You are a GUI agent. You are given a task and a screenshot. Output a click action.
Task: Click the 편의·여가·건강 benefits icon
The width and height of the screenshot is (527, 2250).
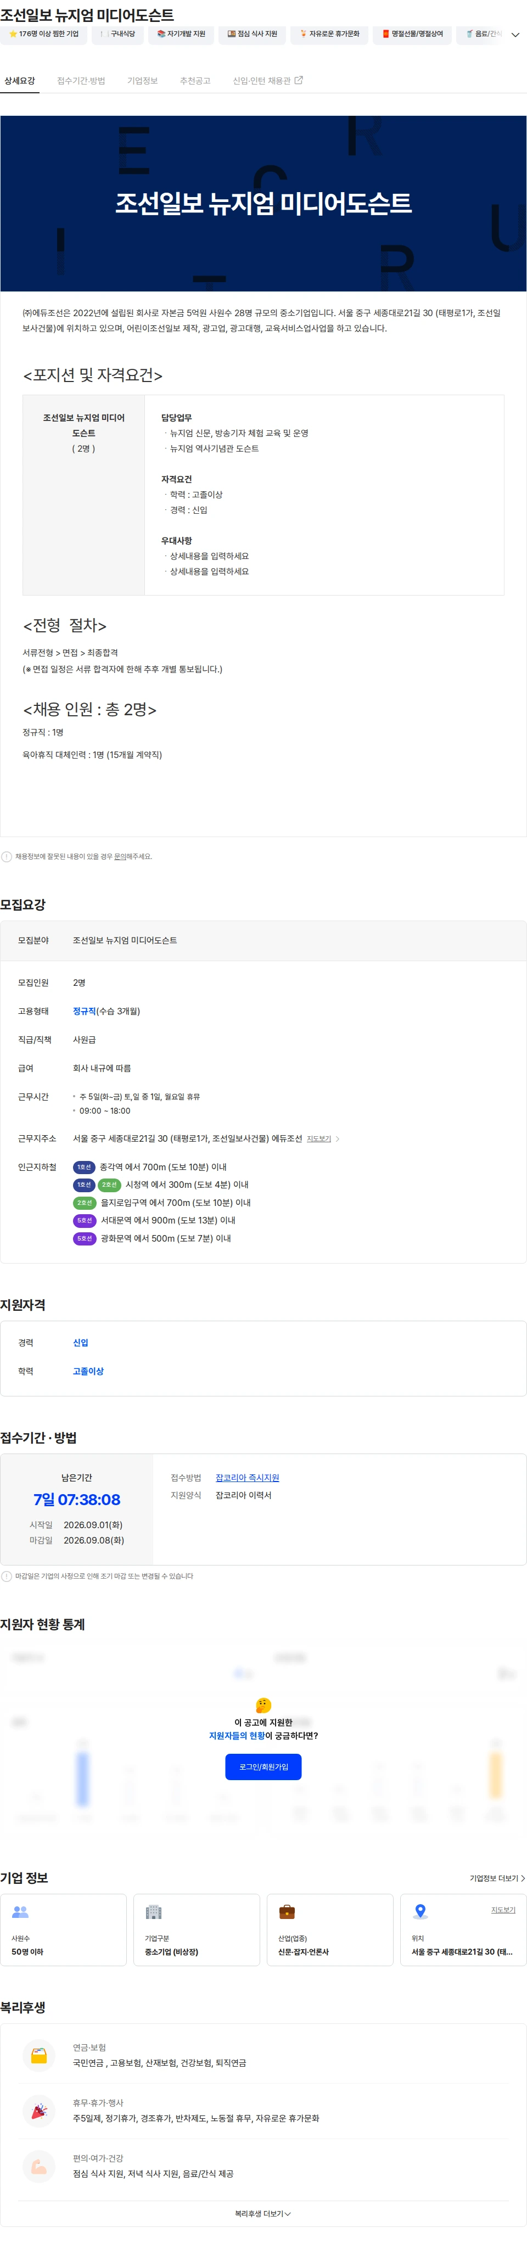[38, 2167]
